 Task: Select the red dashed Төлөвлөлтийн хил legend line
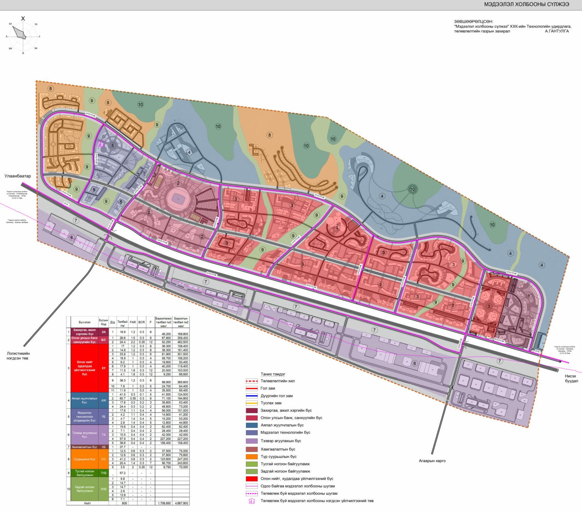(x=252, y=381)
